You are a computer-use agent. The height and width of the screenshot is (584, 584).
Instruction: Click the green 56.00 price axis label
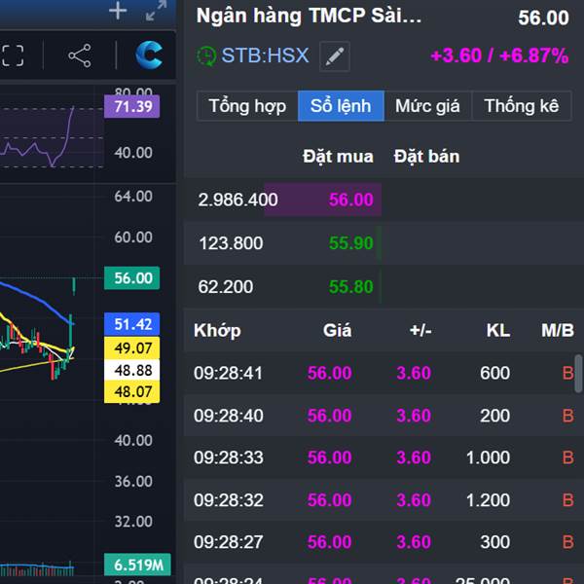[132, 278]
